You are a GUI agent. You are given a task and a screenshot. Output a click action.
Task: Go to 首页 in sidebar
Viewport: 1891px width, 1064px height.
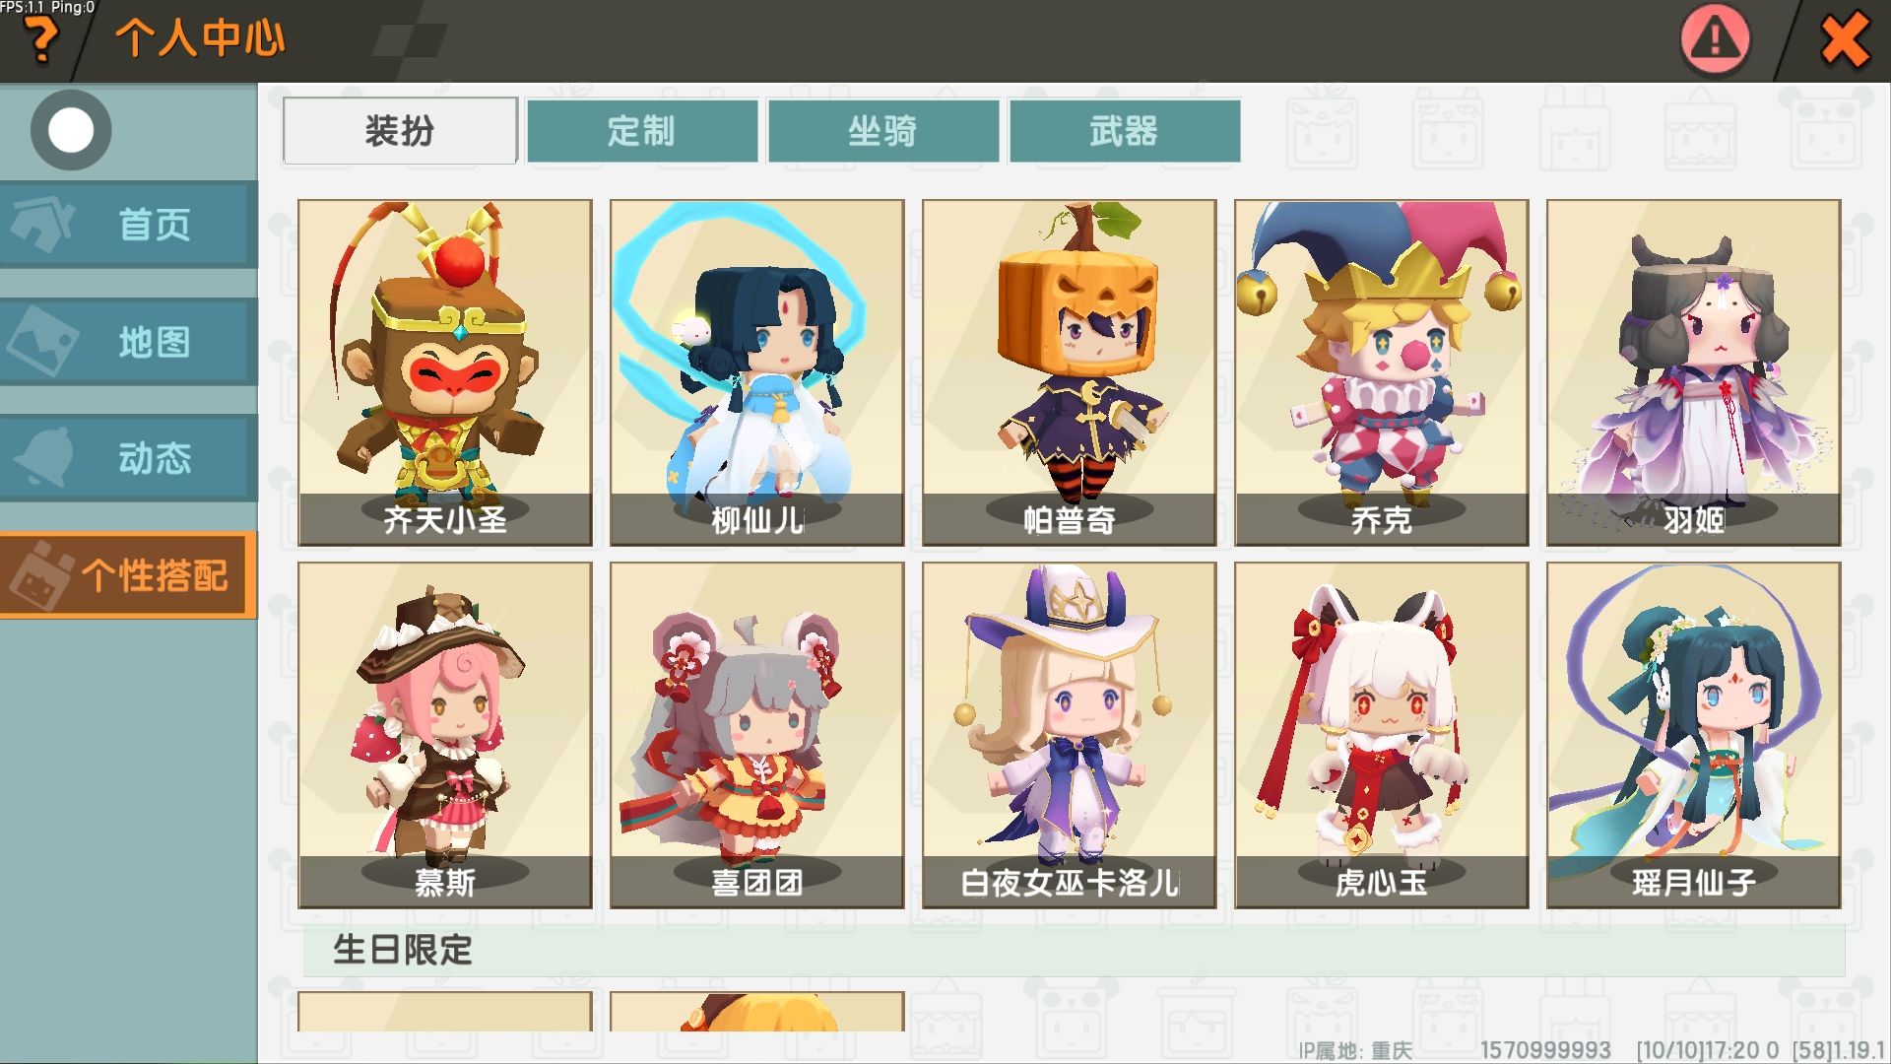pyautogui.click(x=128, y=225)
